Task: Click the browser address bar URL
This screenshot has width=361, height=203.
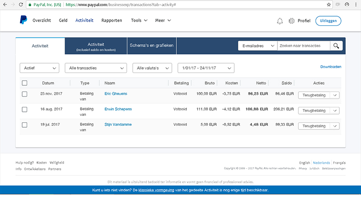Action: pos(120,5)
